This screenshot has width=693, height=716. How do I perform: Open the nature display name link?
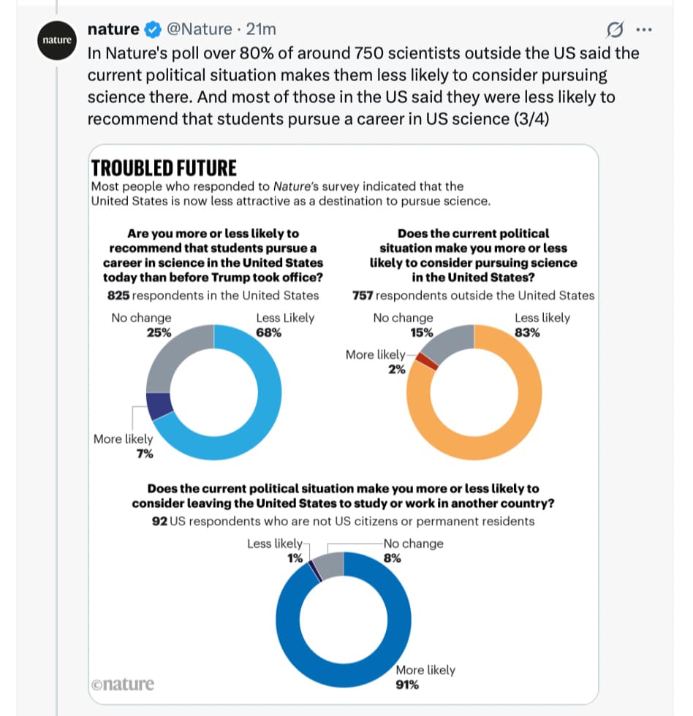[x=113, y=29]
